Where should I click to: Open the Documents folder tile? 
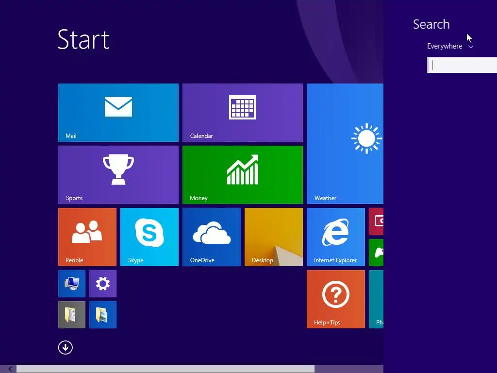click(72, 315)
